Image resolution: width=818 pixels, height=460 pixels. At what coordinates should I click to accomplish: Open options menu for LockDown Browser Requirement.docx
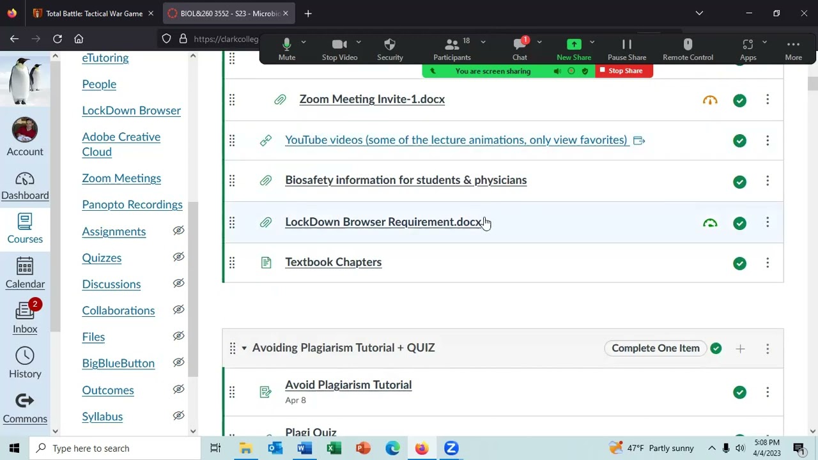click(x=768, y=222)
